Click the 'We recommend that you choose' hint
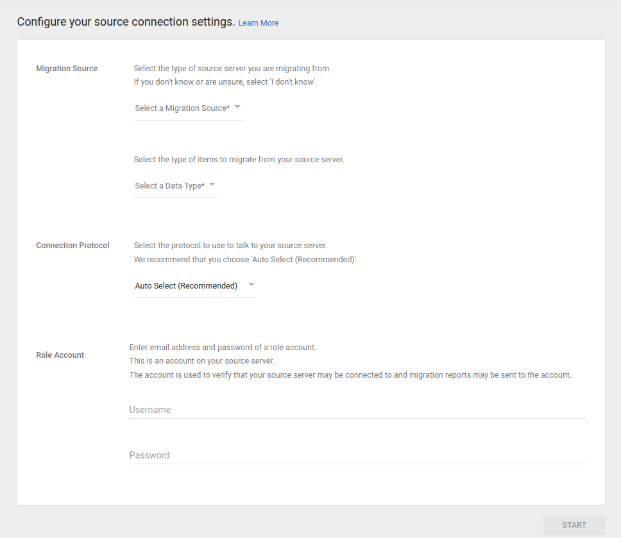The image size is (621, 538). coord(245,260)
